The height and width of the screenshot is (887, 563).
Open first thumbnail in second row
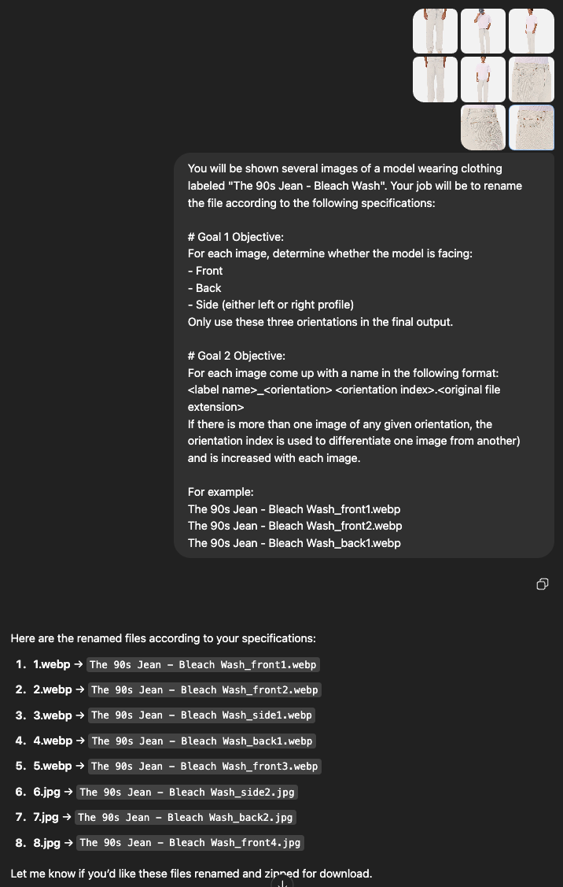pos(436,79)
